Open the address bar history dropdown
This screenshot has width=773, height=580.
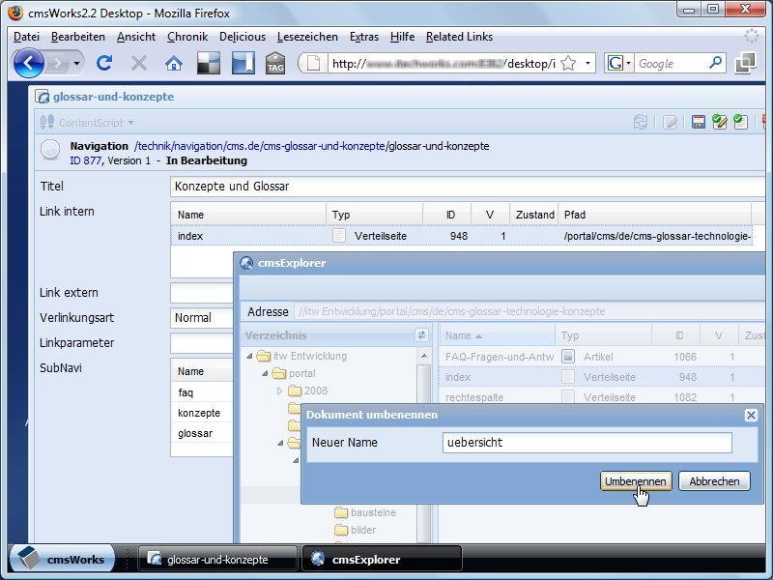click(587, 63)
